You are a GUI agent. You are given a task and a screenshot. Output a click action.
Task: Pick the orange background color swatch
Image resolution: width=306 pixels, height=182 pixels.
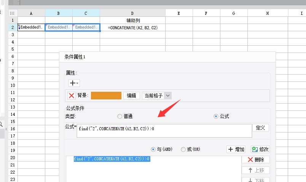pyautogui.click(x=106, y=96)
